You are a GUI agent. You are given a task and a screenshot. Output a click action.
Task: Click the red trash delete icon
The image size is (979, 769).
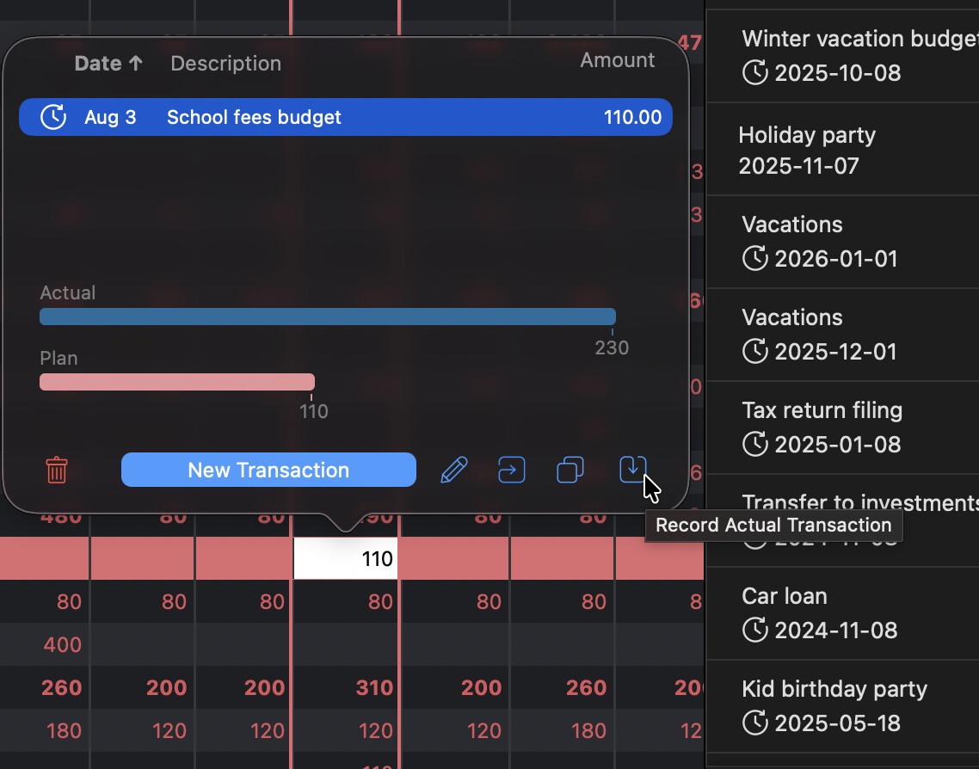click(57, 471)
